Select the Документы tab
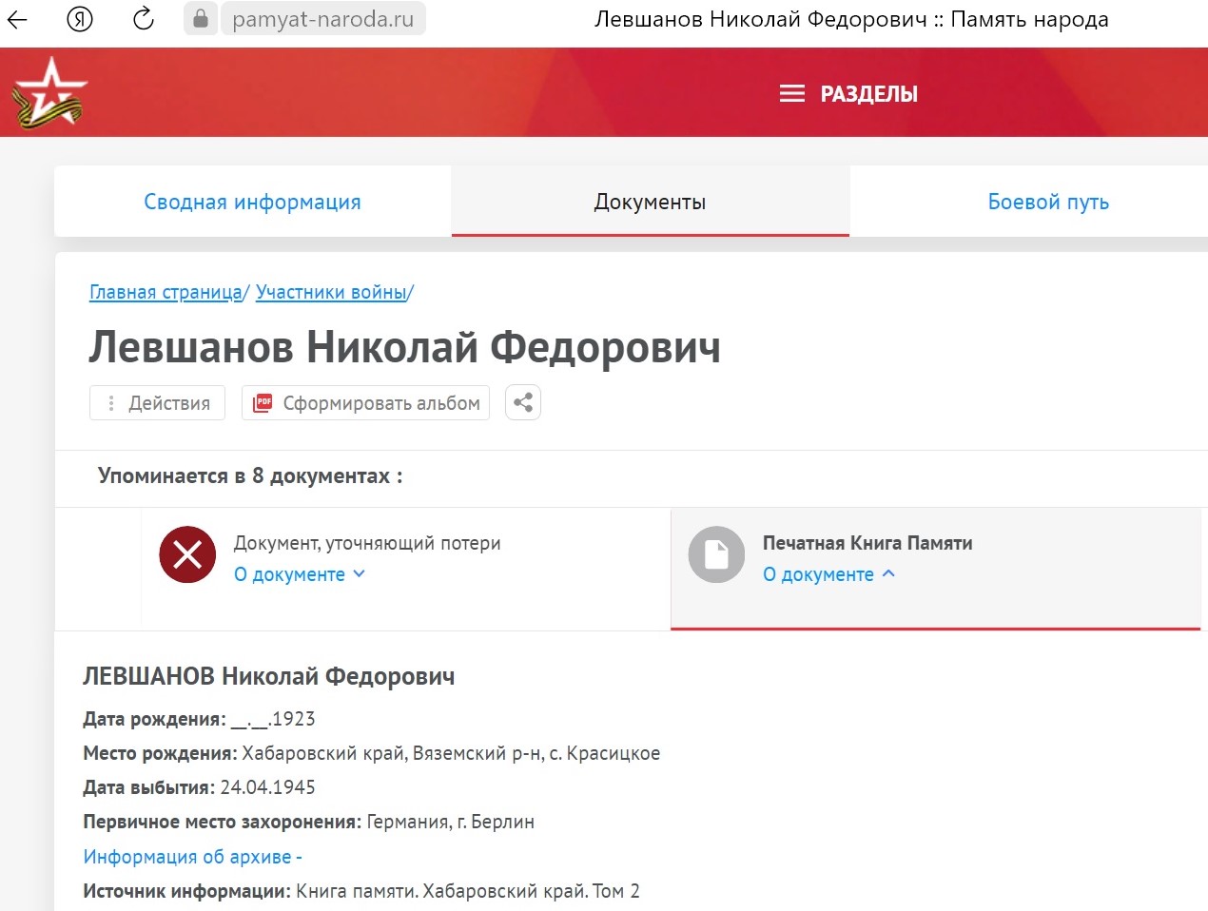1208x911 pixels. (x=650, y=202)
